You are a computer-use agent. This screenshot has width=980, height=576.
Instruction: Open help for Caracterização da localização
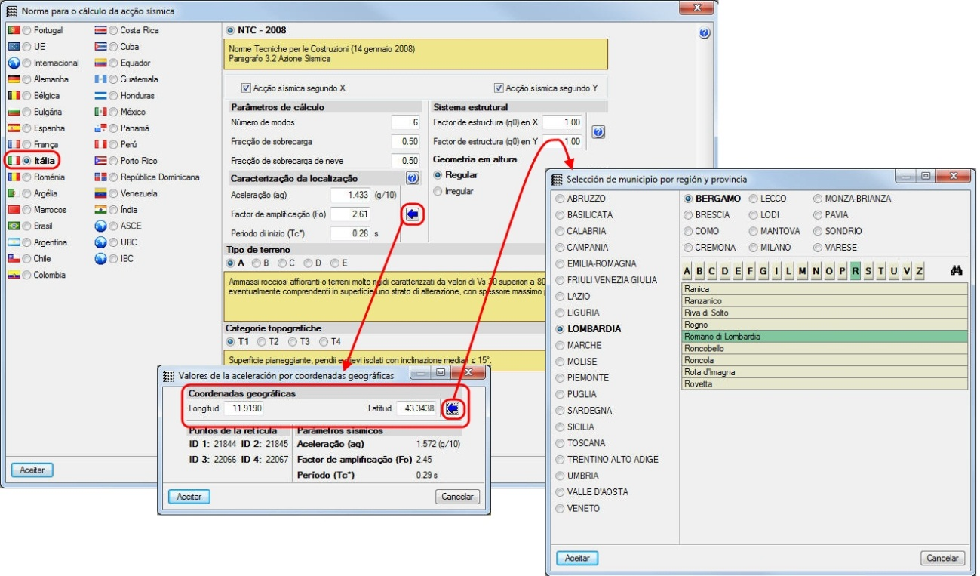tap(413, 178)
